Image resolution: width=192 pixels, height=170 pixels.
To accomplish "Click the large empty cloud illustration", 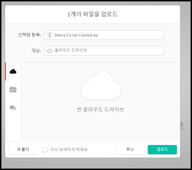I will pyautogui.click(x=101, y=85).
